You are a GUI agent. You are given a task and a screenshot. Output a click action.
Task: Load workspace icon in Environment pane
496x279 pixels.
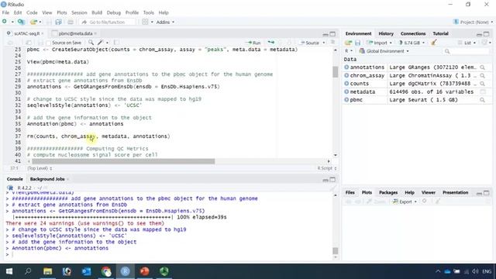click(x=348, y=43)
